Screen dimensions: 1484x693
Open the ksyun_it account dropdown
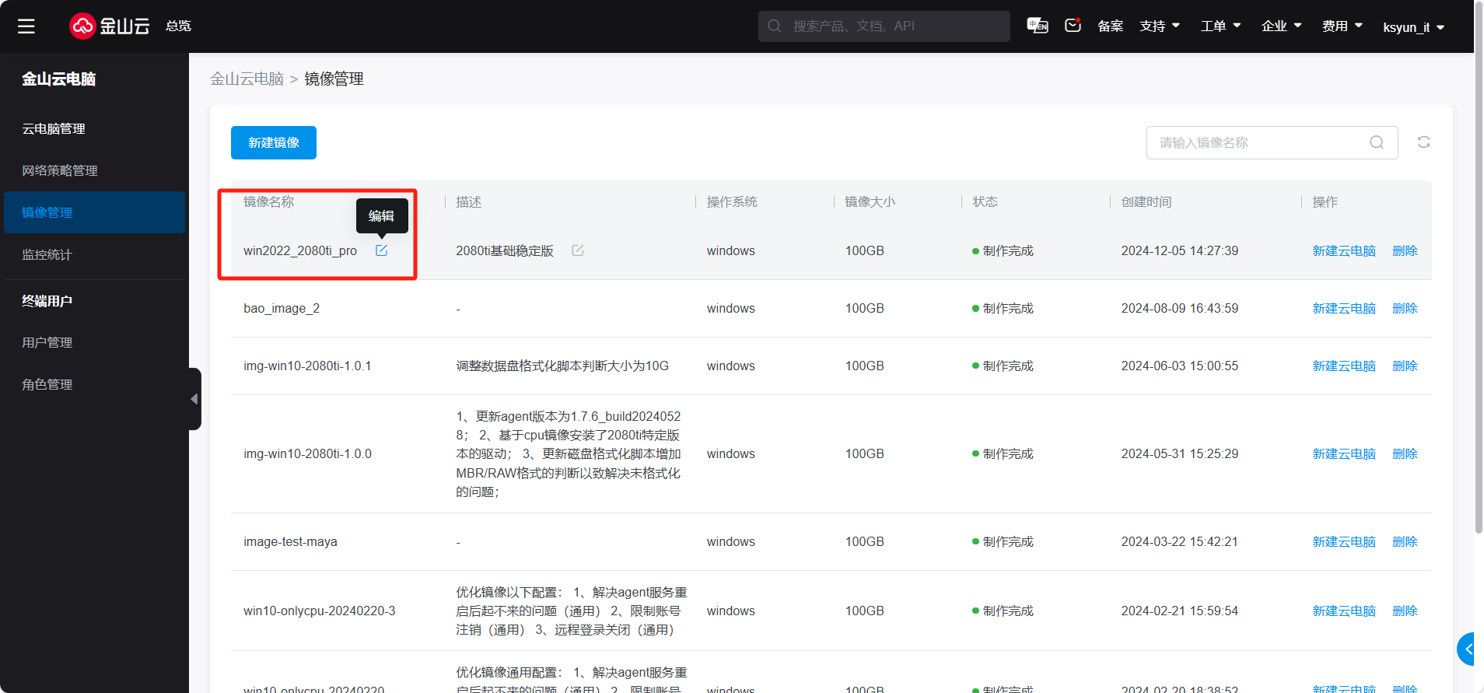pos(1412,27)
